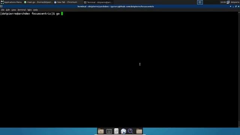Click the clock showing 16:09
This screenshot has height=135, width=240.
223,2
